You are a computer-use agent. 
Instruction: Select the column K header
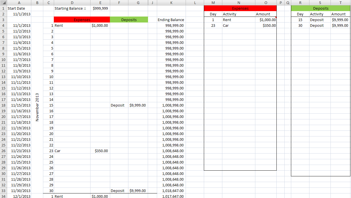click(171, 3)
